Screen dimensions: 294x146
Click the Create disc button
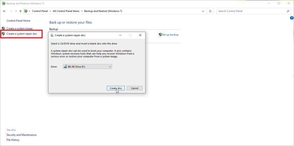point(116,88)
